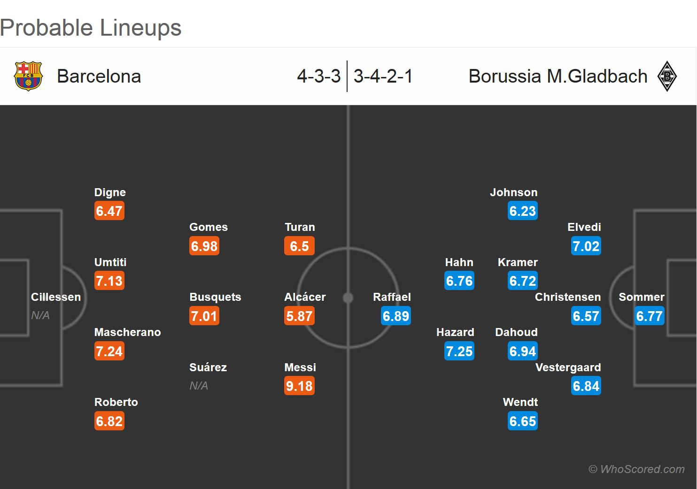Select Raffael's 6.89 rating badge
Screen dimensions: 697x489
coord(396,316)
